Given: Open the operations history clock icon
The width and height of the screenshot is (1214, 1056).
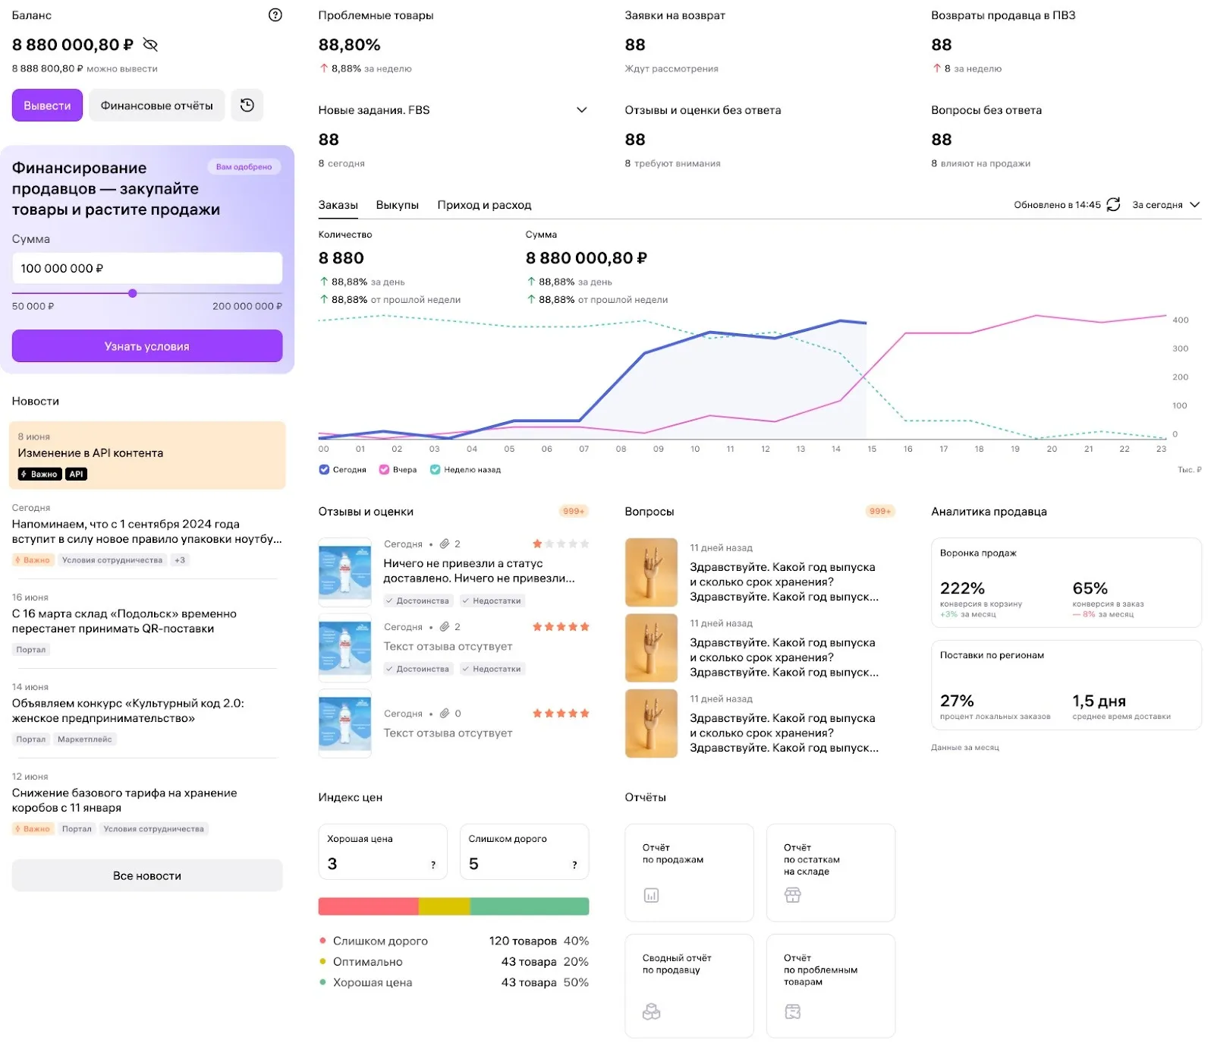Looking at the screenshot, I should coord(247,106).
